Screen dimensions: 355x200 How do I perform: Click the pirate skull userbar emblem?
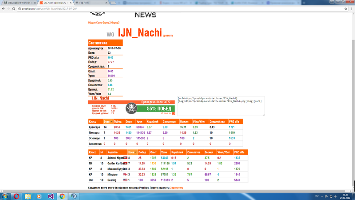click(131, 108)
